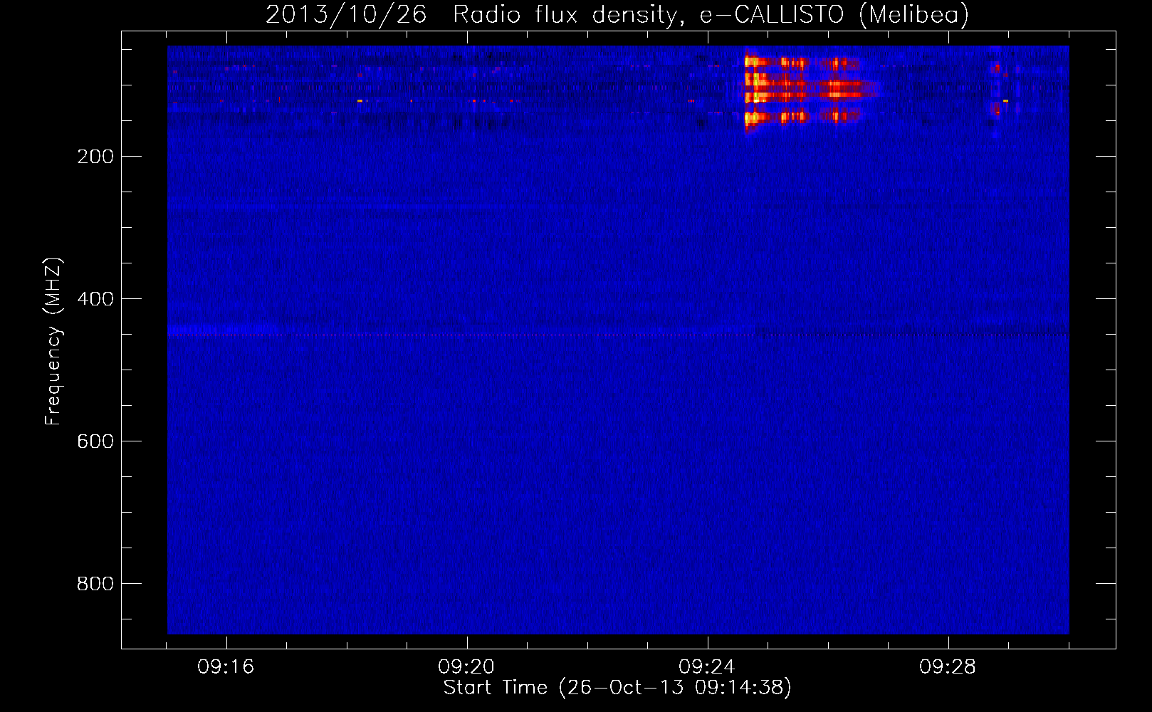Click the 'Frequency (MHZ)' axis label
Screen dimensions: 1152x712
coord(53,341)
